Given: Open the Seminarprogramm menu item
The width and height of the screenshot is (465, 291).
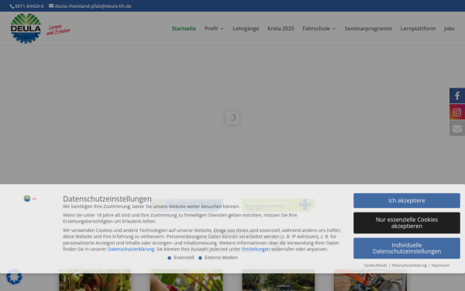Looking at the screenshot, I should (368, 29).
